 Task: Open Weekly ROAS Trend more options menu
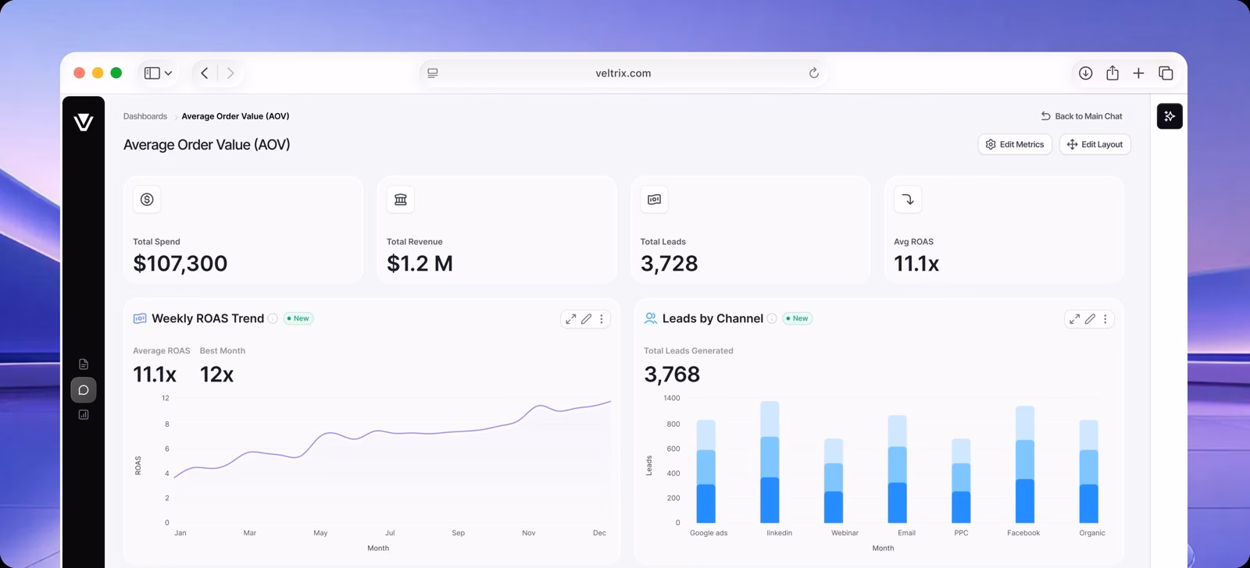(602, 319)
